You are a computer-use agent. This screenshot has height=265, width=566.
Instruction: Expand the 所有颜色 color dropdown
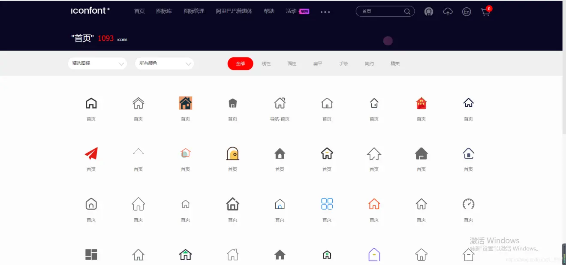tap(164, 63)
